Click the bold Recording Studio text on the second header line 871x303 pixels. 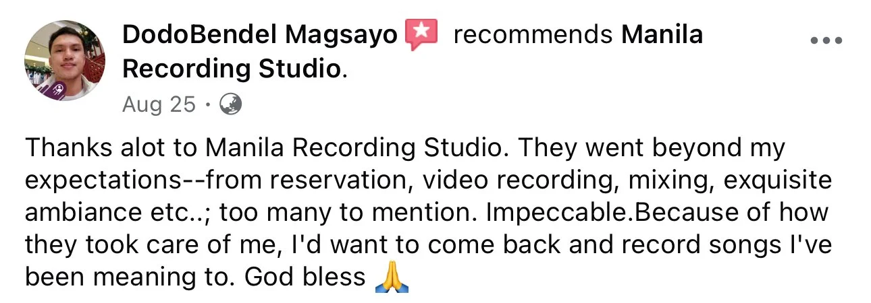pos(232,69)
